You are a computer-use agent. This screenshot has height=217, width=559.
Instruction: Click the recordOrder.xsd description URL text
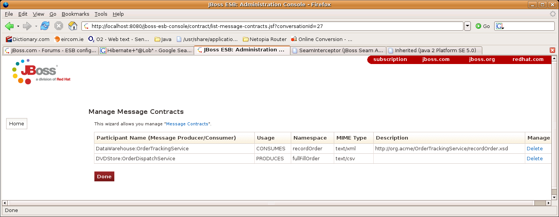(x=442, y=149)
